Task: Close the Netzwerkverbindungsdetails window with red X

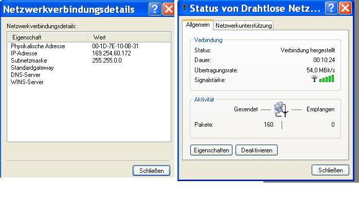Action: click(169, 9)
